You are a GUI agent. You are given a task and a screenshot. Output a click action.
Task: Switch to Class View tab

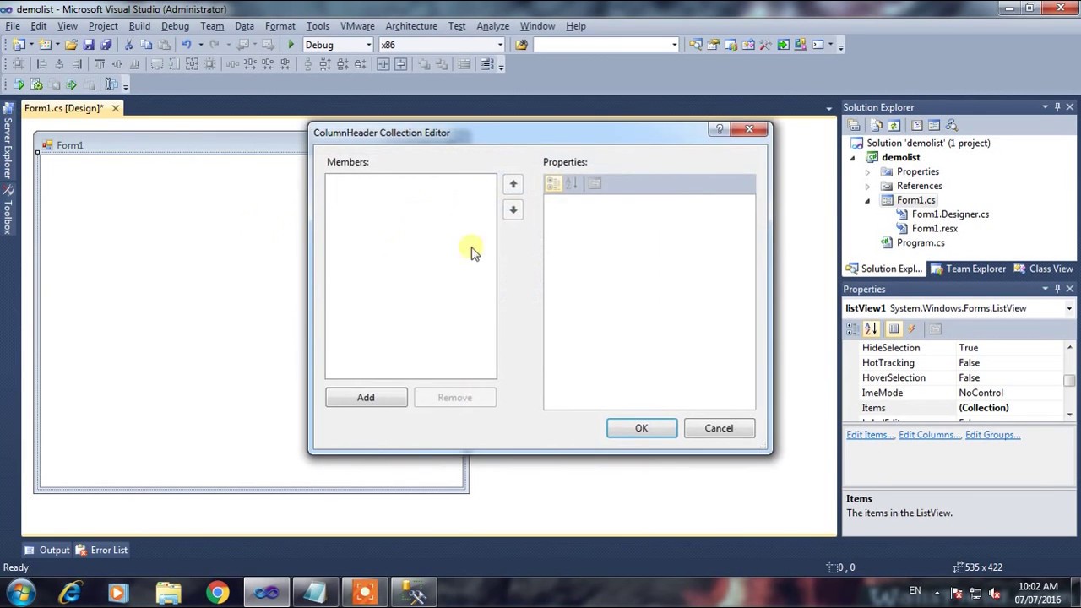coord(1043,269)
